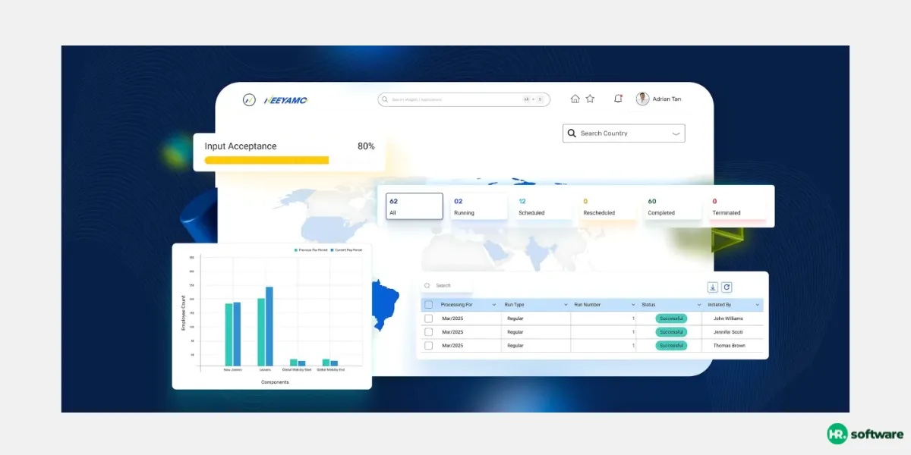Image resolution: width=911 pixels, height=455 pixels.
Task: Select the Completed tab showing 60
Action: click(673, 206)
